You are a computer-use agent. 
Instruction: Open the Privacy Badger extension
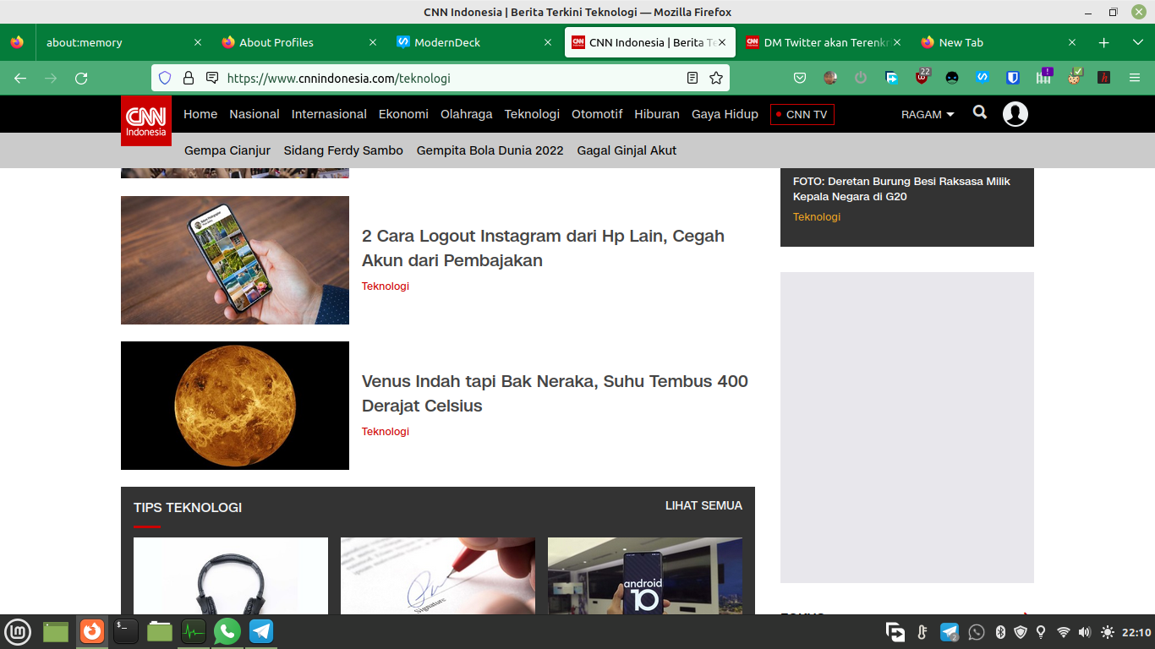tap(1043, 77)
